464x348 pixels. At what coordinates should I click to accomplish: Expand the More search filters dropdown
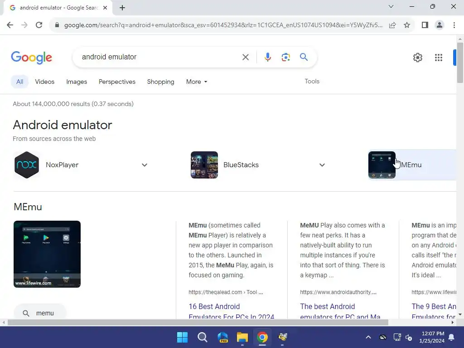click(197, 82)
